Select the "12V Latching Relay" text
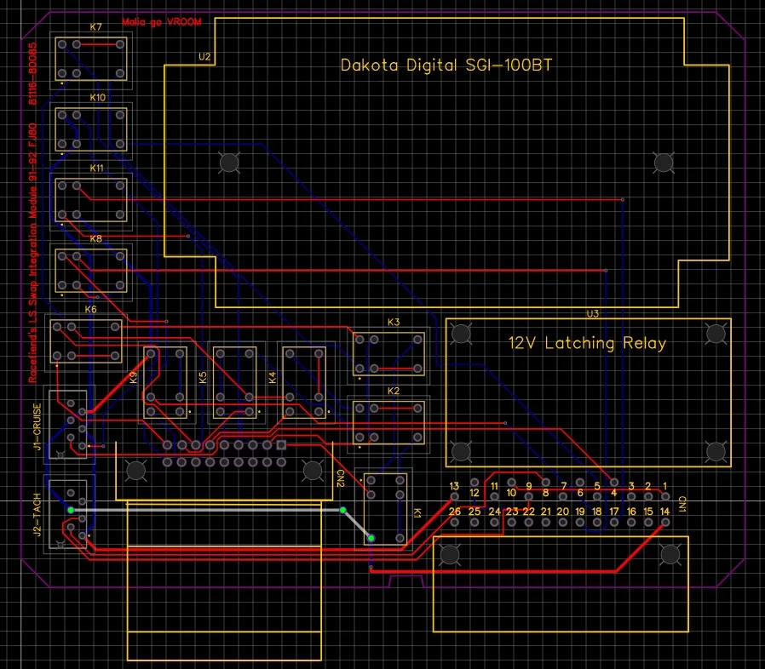The height and width of the screenshot is (669, 765). tap(587, 343)
